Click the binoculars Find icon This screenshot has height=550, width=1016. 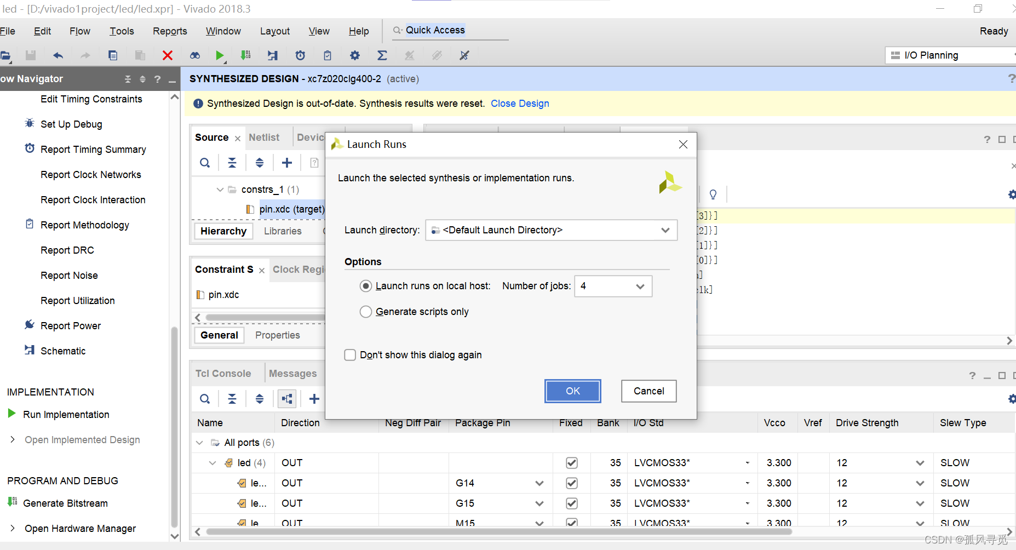click(195, 55)
